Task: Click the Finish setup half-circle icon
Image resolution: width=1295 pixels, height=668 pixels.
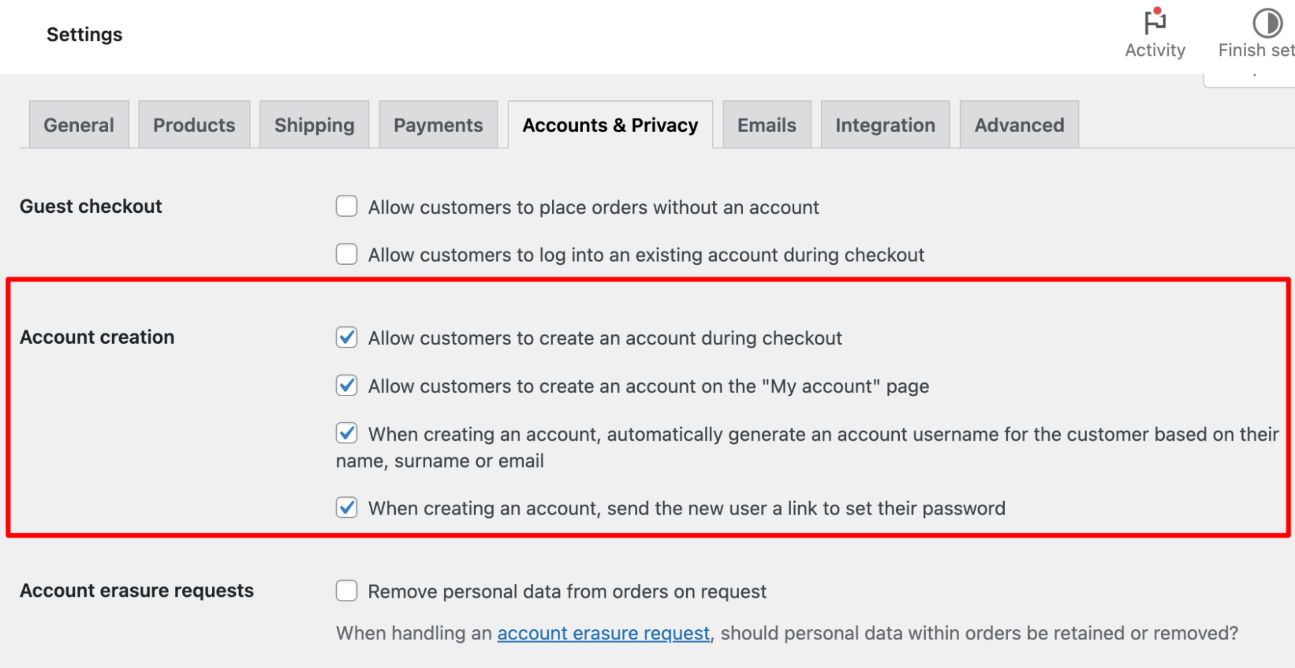Action: coord(1267,23)
